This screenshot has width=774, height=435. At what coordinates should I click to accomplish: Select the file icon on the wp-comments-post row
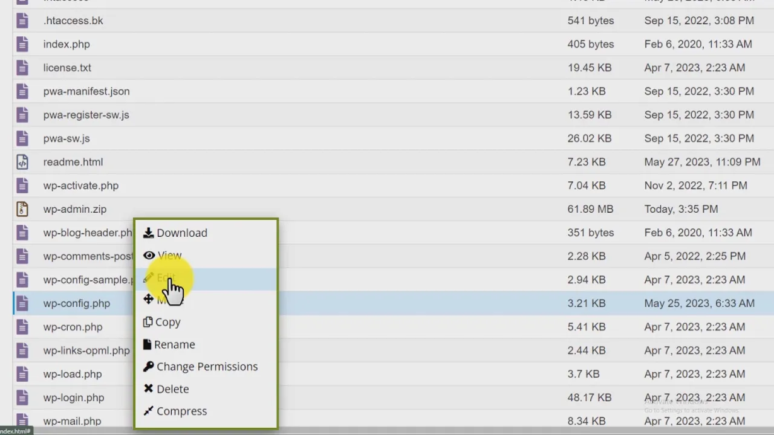(22, 256)
